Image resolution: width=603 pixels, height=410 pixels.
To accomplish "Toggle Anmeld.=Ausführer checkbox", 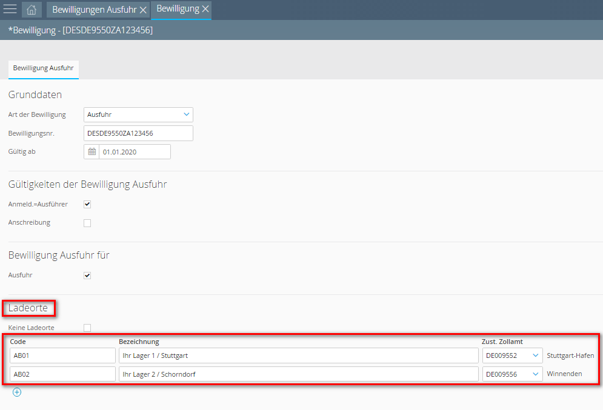I will 87,205.
